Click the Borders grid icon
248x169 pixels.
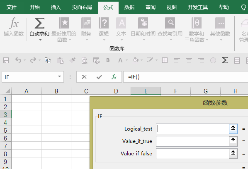pyautogui.click(x=165, y=60)
